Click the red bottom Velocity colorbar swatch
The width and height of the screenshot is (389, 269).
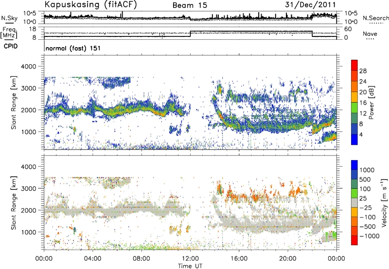(x=354, y=240)
